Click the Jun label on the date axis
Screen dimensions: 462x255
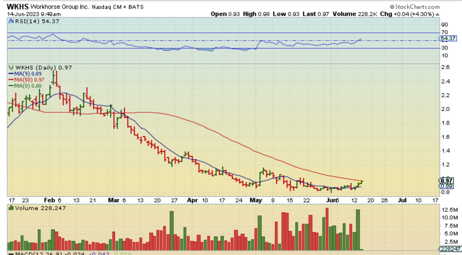click(x=331, y=200)
